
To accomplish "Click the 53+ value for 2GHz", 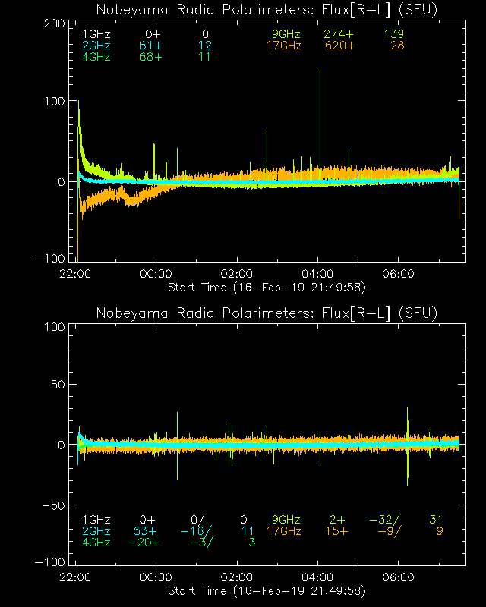I will [146, 531].
